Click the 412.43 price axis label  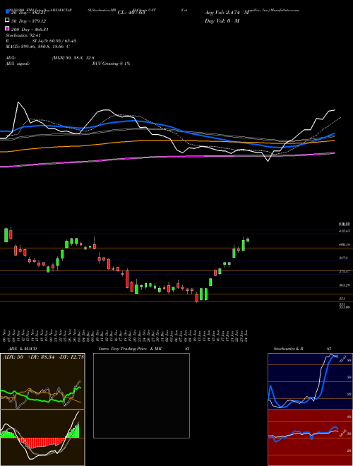click(x=344, y=231)
